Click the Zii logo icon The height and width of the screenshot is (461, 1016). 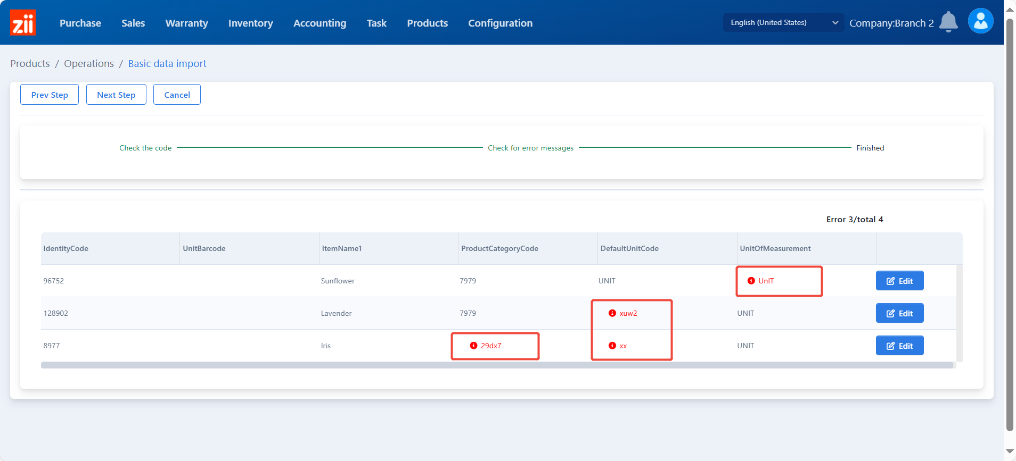click(x=23, y=23)
